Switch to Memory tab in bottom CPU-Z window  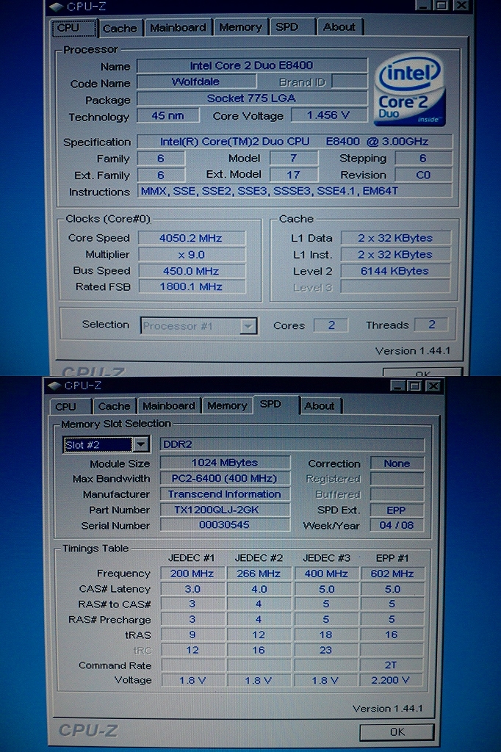227,405
